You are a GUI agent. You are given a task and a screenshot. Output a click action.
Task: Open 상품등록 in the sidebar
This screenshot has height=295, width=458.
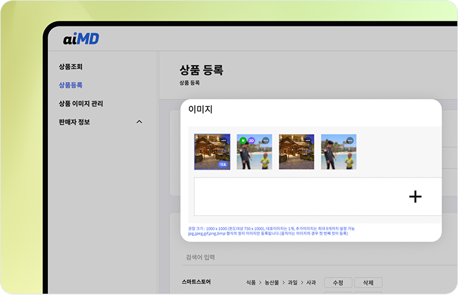(x=71, y=85)
